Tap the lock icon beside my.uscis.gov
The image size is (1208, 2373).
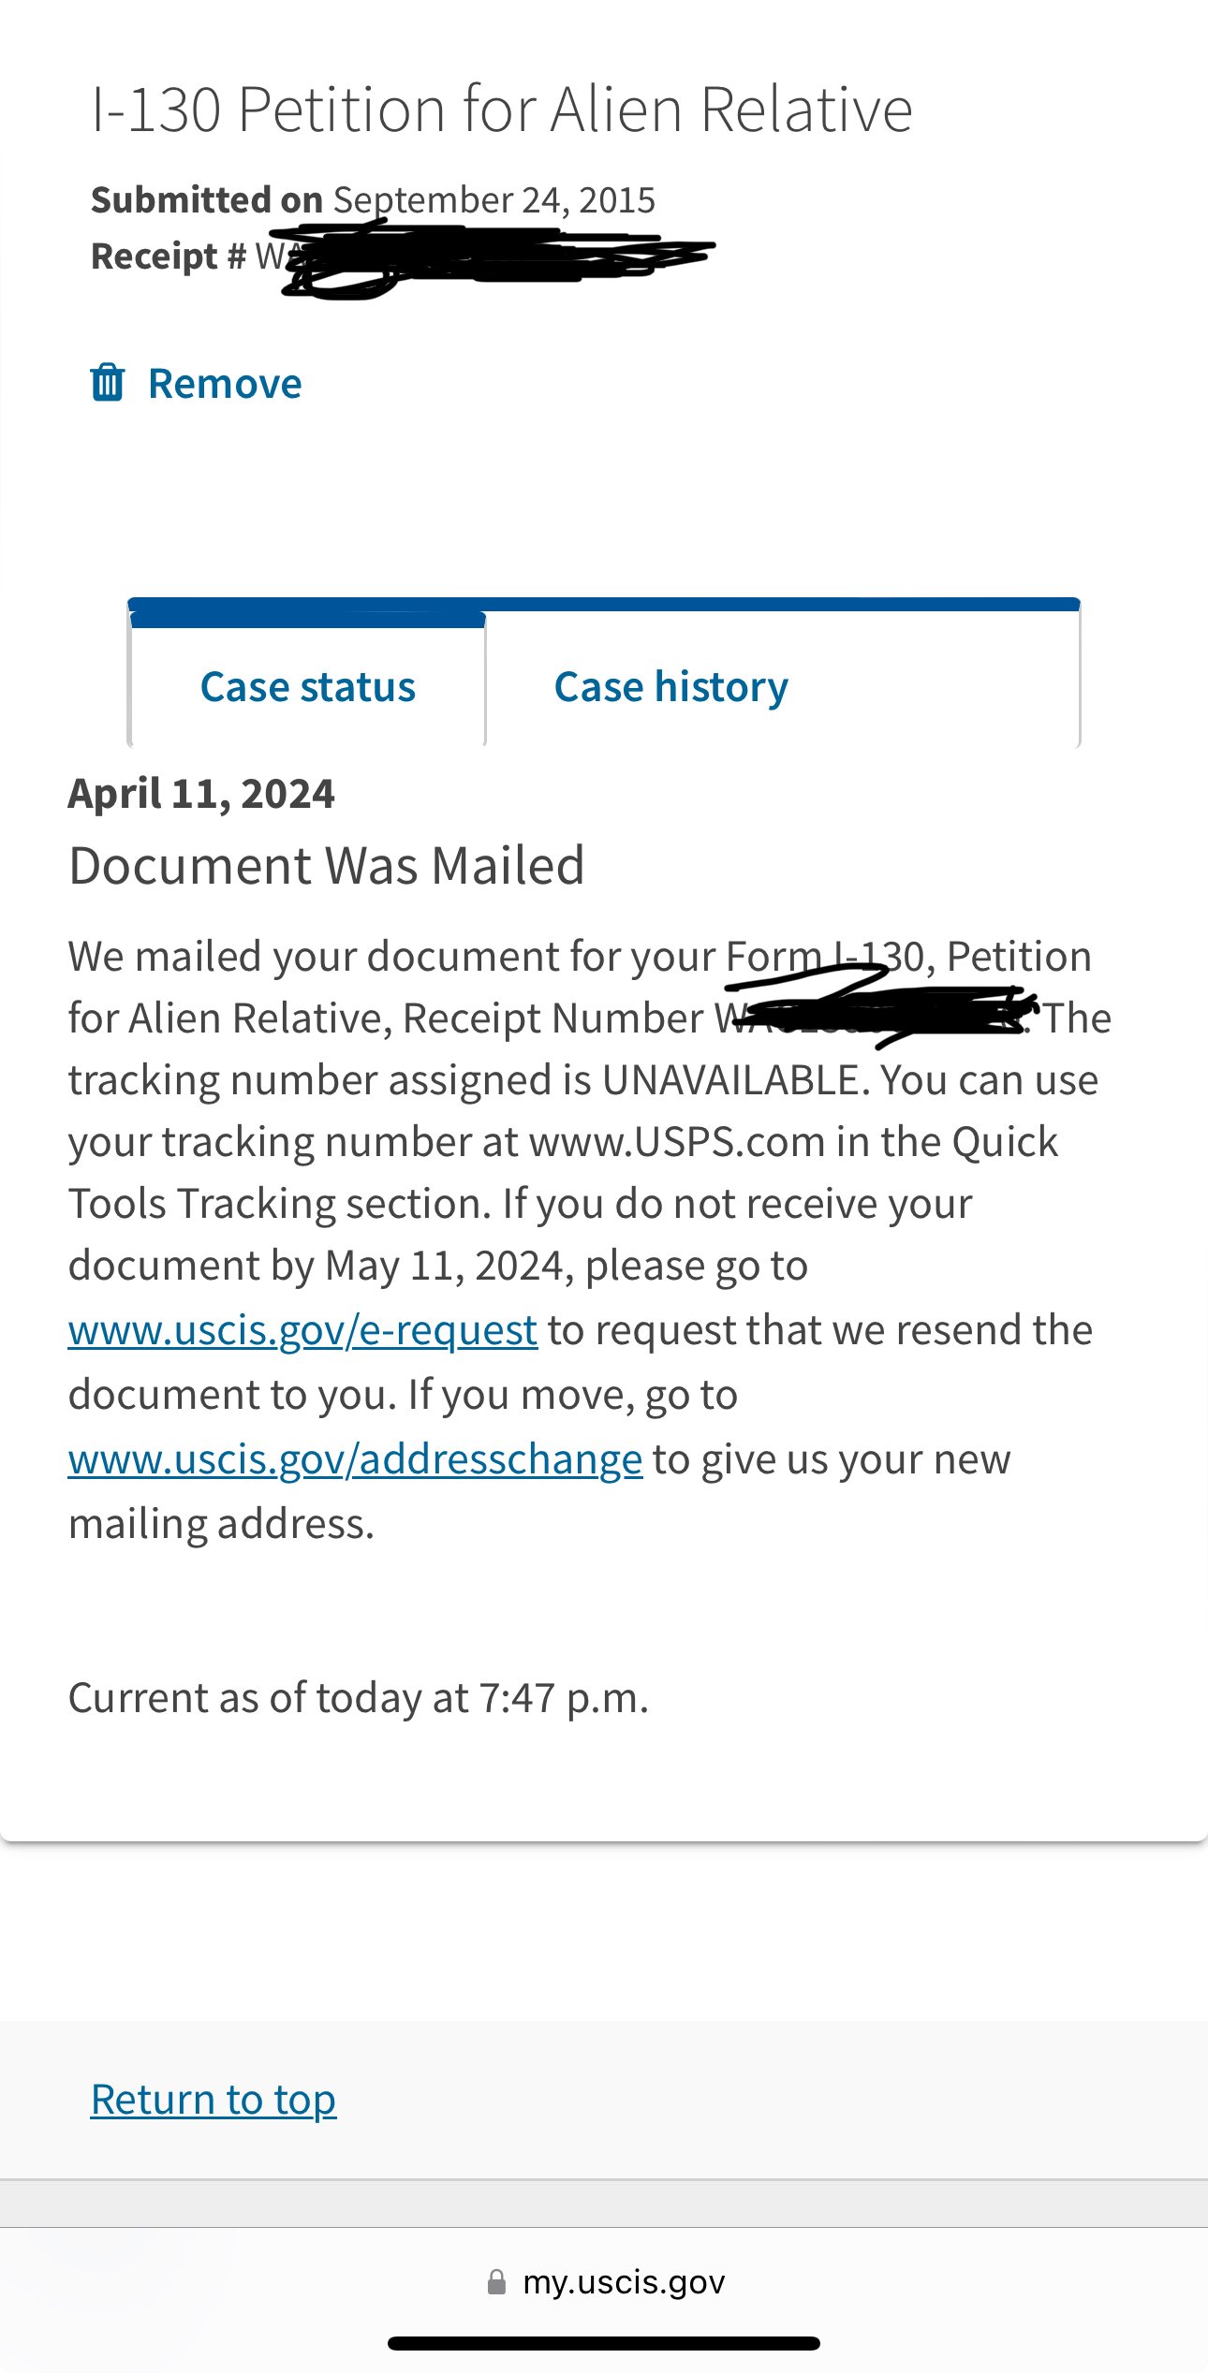(497, 2282)
